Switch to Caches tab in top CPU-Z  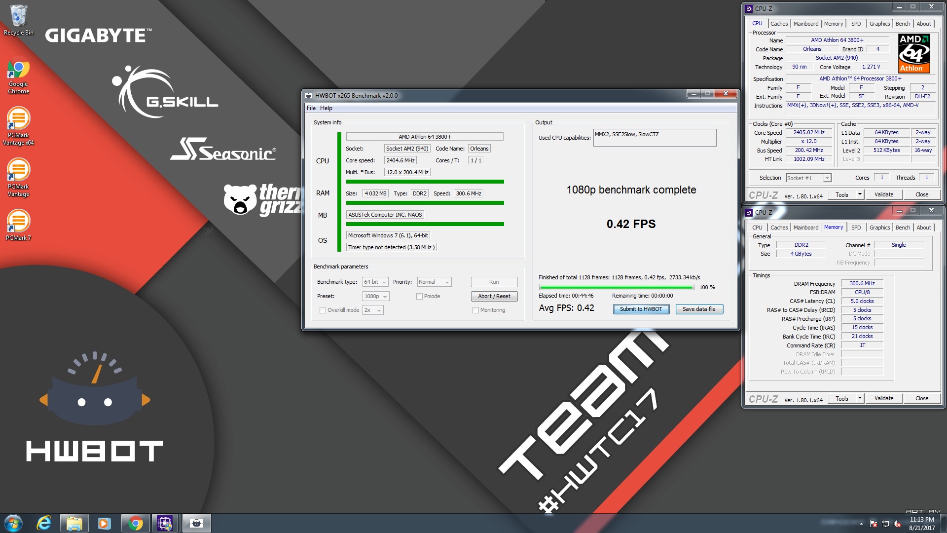(x=779, y=24)
